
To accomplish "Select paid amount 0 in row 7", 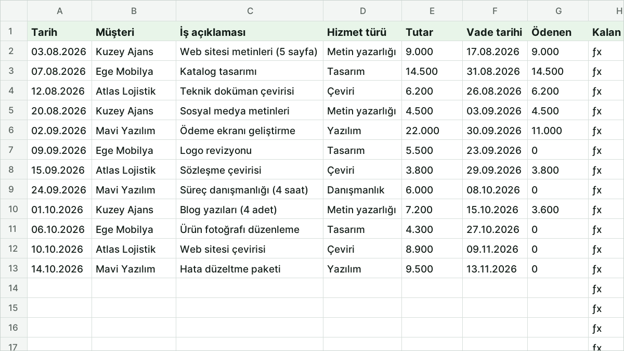I will coord(558,150).
